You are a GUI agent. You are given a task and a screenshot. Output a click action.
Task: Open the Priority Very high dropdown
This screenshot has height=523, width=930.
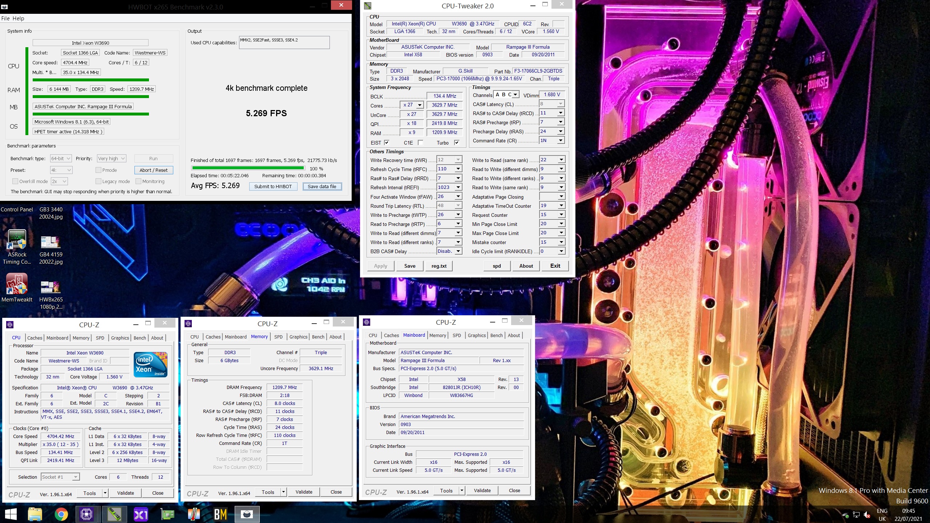[112, 158]
